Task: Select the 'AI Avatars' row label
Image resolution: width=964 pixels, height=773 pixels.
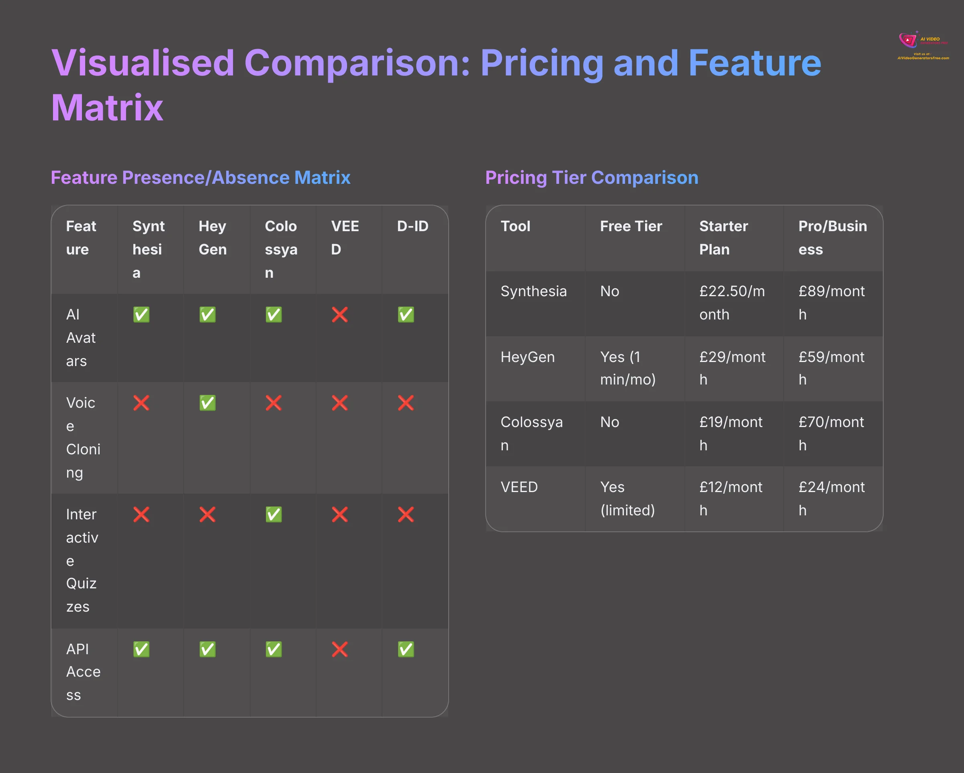Action: click(80, 338)
